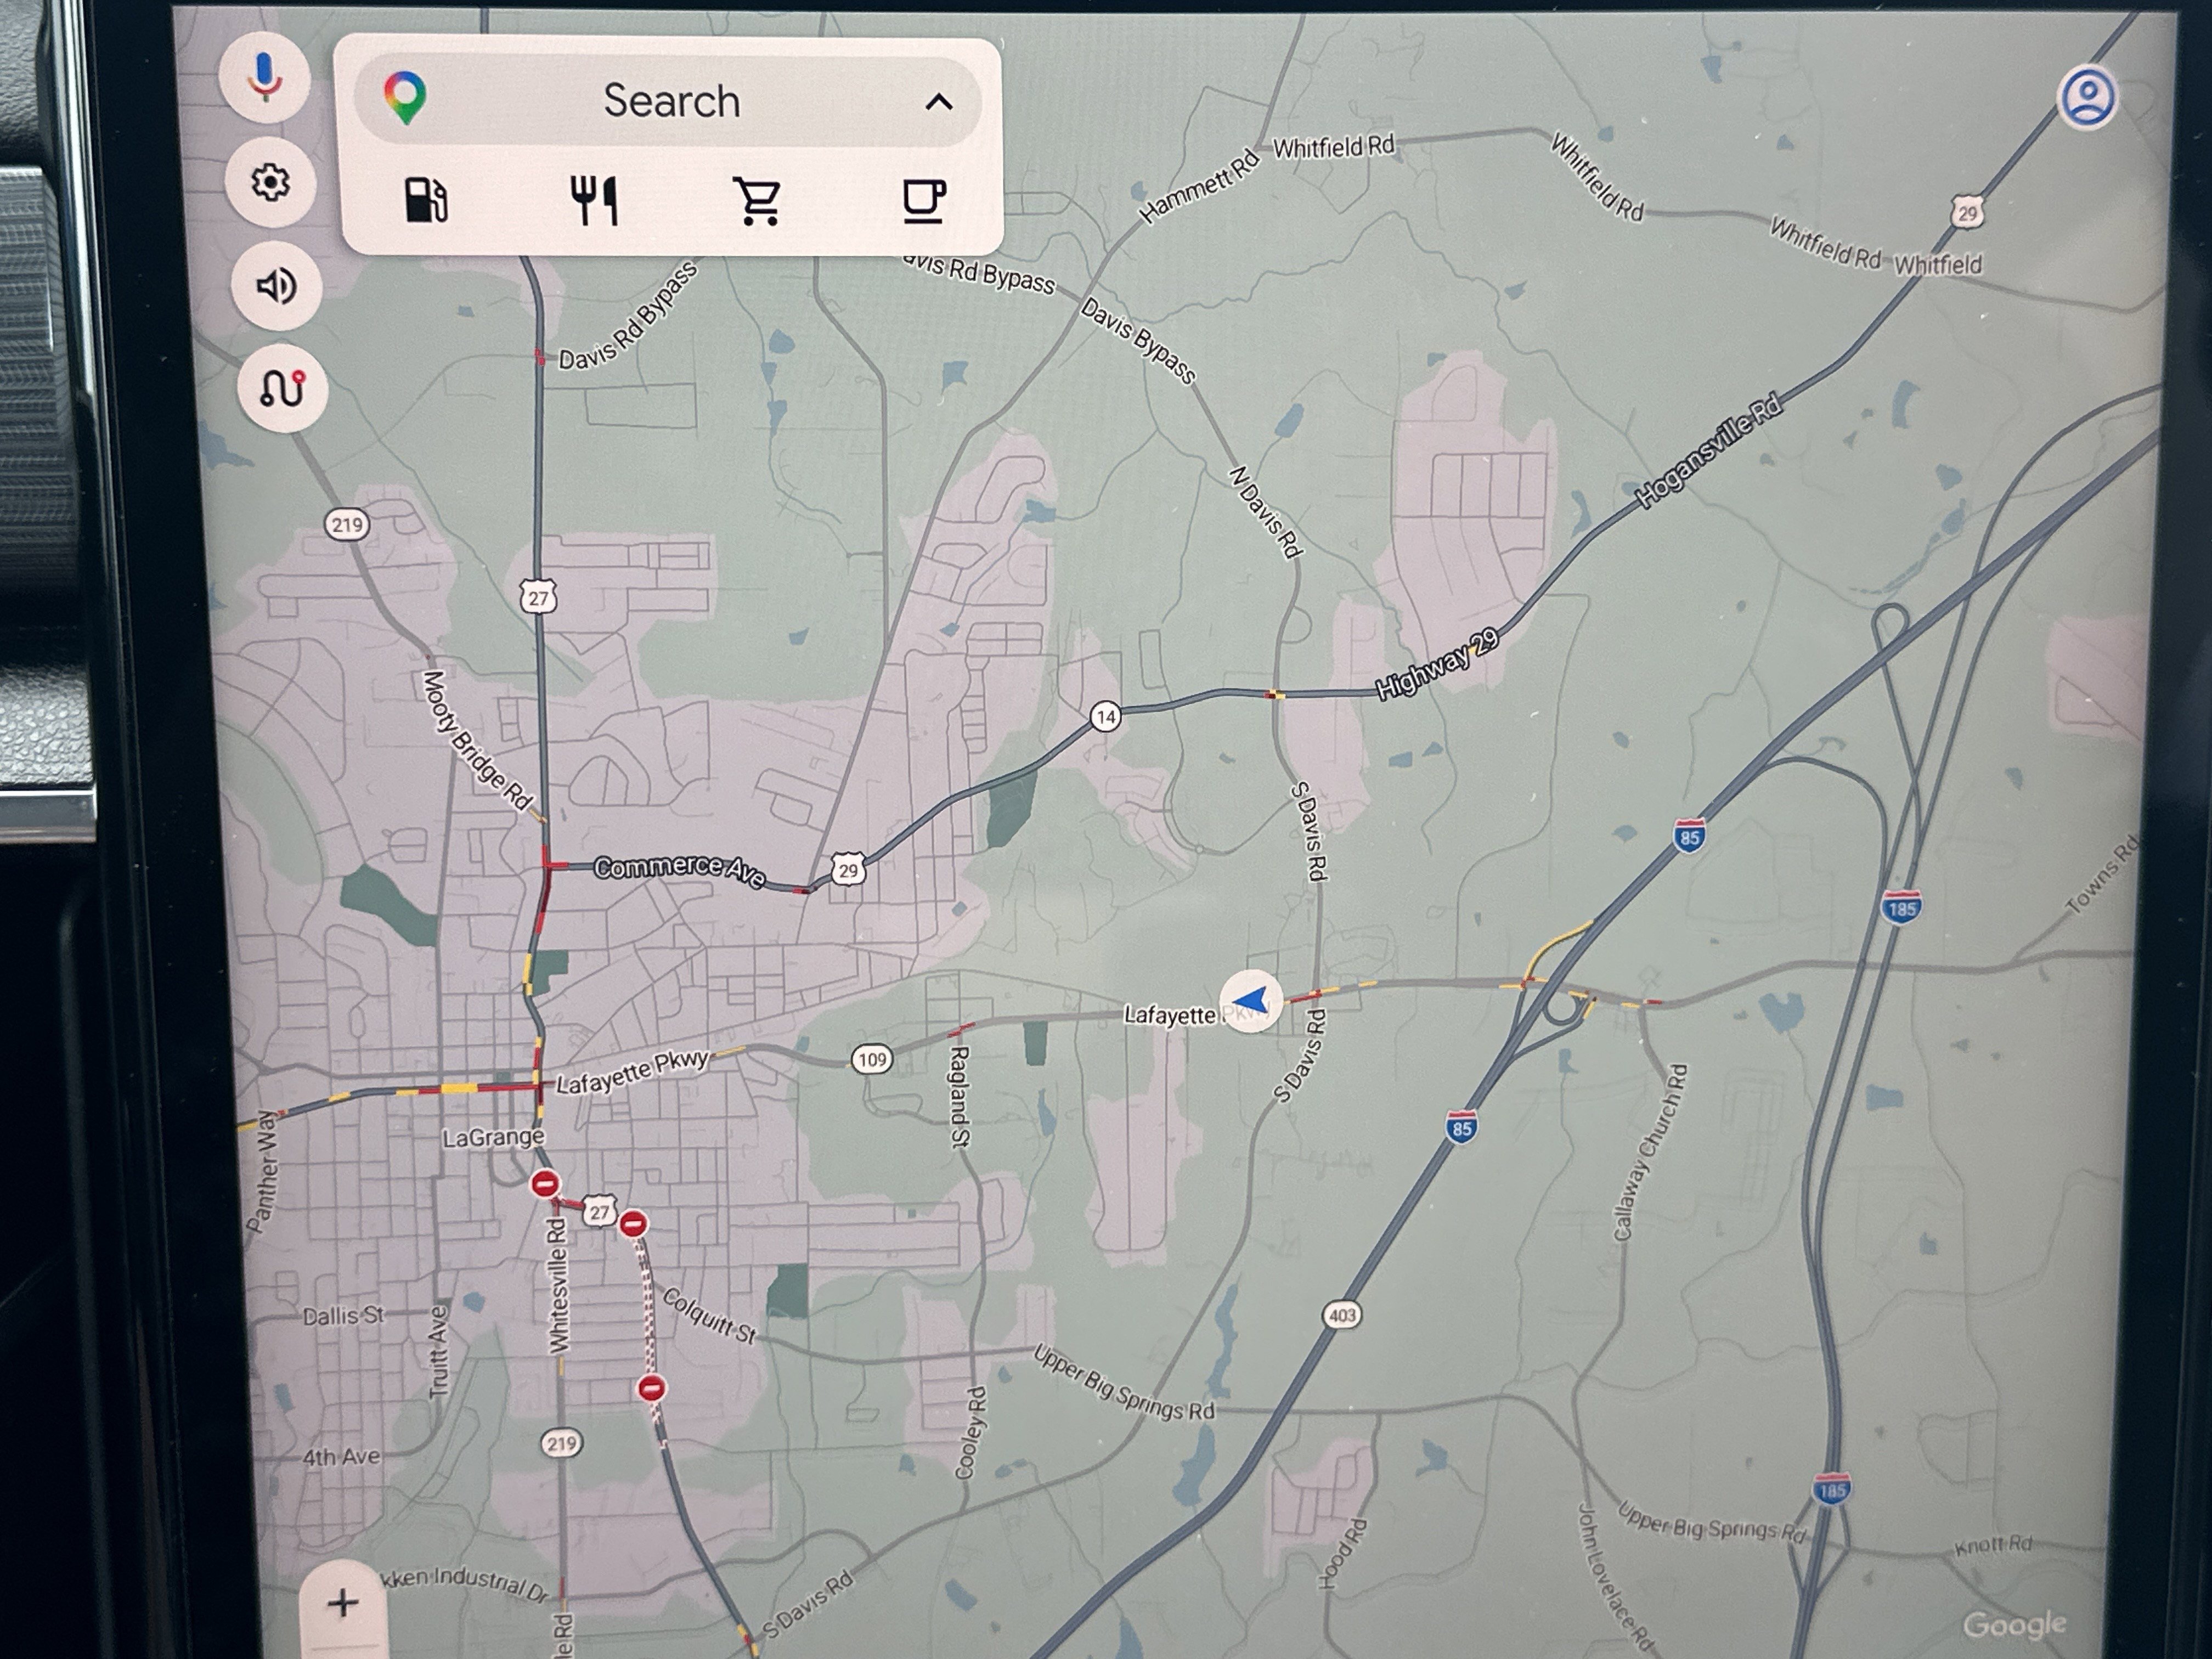Tap the 4th Ave label
This screenshot has width=2212, height=1659.
tap(341, 1457)
